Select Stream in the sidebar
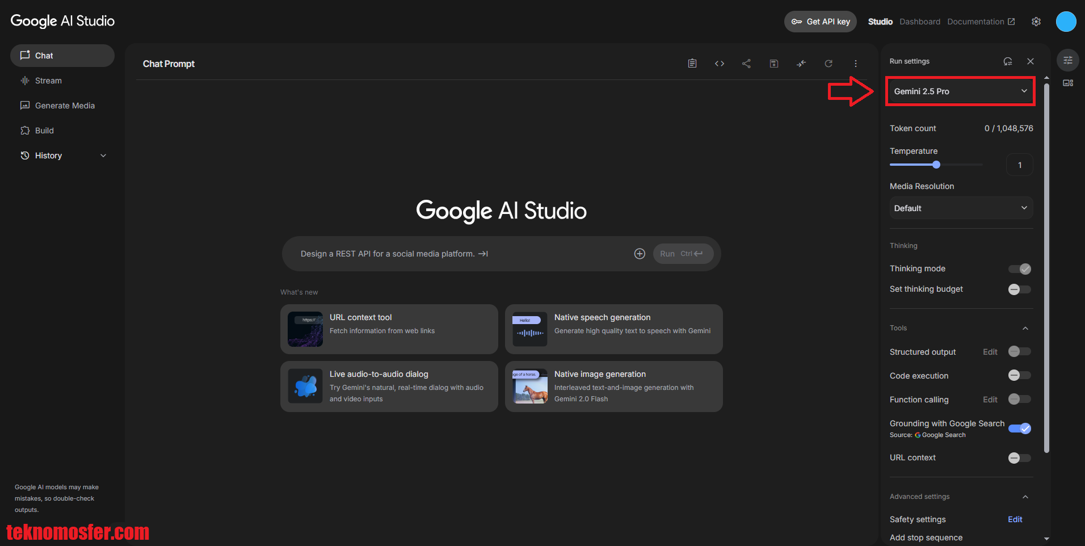 click(62, 81)
